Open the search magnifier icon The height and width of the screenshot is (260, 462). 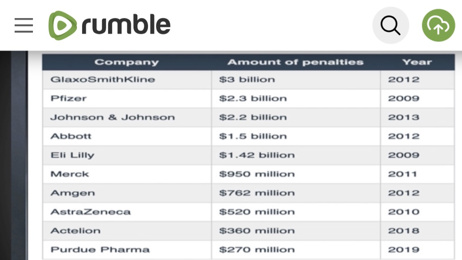tap(390, 26)
